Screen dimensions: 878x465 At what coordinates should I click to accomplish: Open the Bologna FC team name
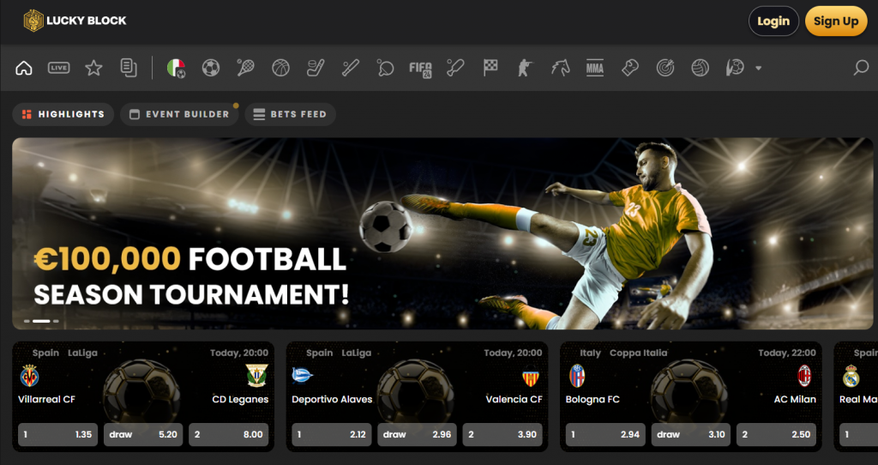[592, 400]
